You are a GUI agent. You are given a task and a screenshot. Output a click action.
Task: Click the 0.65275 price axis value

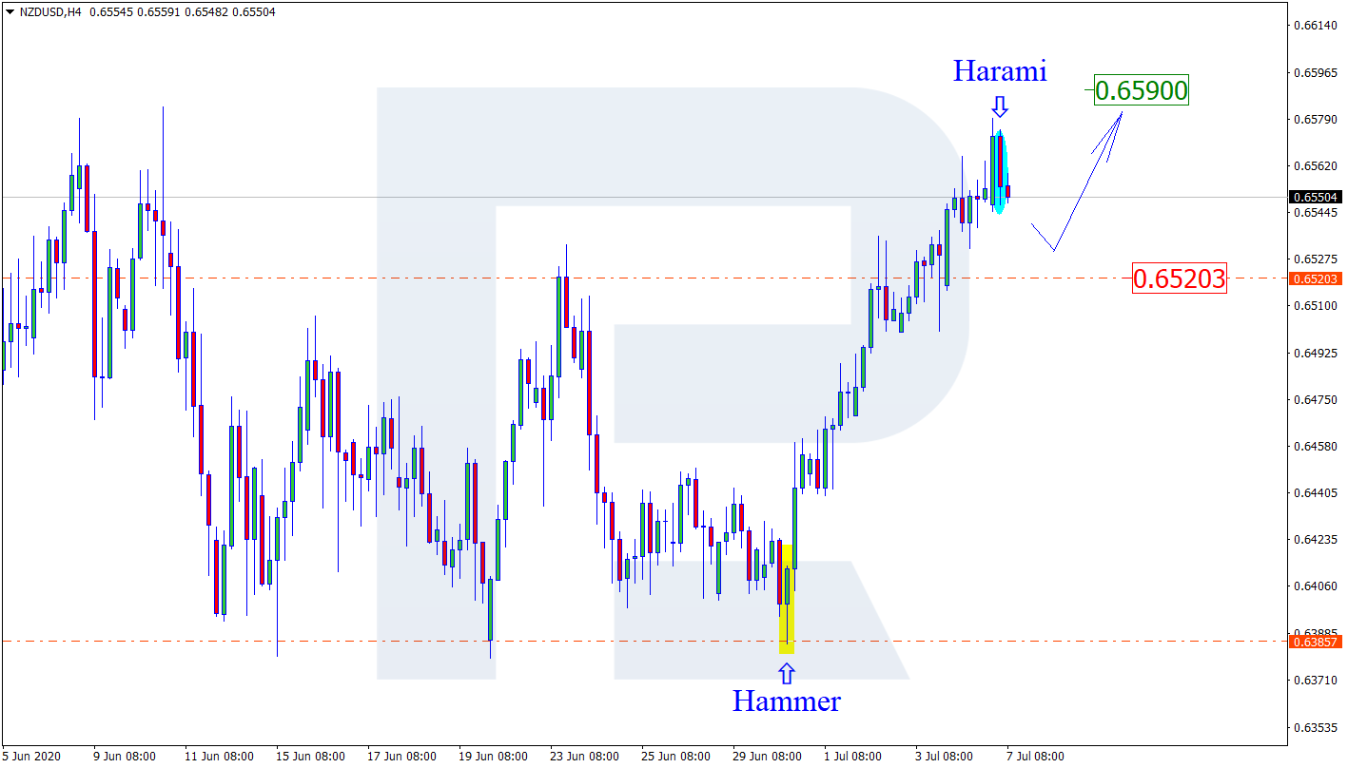[x=1317, y=259]
